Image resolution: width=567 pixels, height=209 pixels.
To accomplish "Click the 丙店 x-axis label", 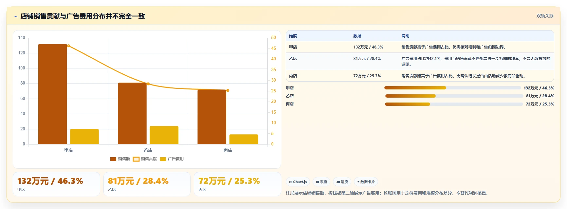I will click(228, 150).
